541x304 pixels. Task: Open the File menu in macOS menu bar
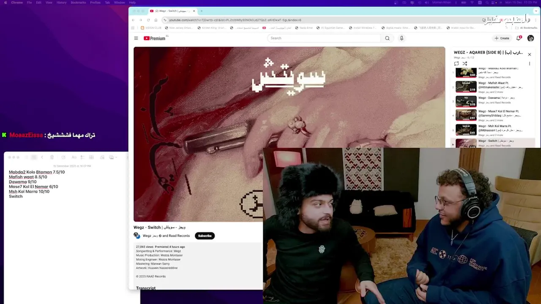click(29, 3)
